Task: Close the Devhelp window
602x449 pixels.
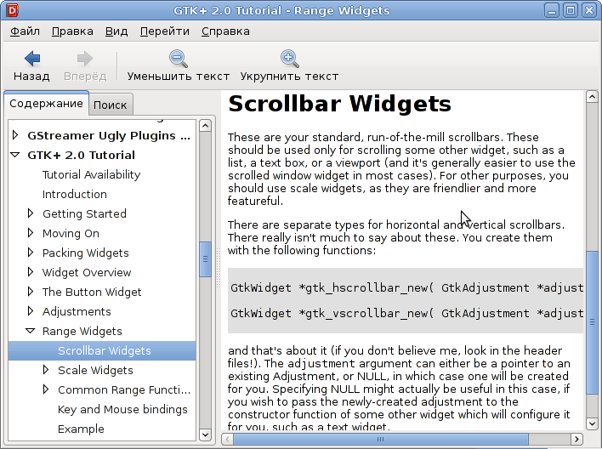Action: pos(589,10)
